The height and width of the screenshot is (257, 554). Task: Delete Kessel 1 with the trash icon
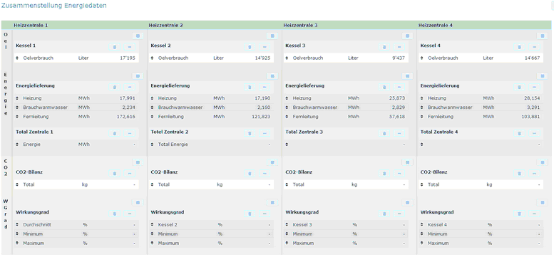[115, 47]
